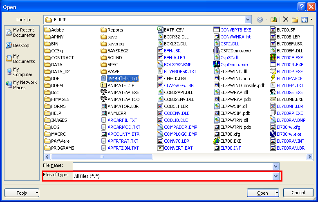Select the ANIMATE.ZIP archive icon
Image resolution: width=318 pixels, height=202 pixels.
click(104, 85)
